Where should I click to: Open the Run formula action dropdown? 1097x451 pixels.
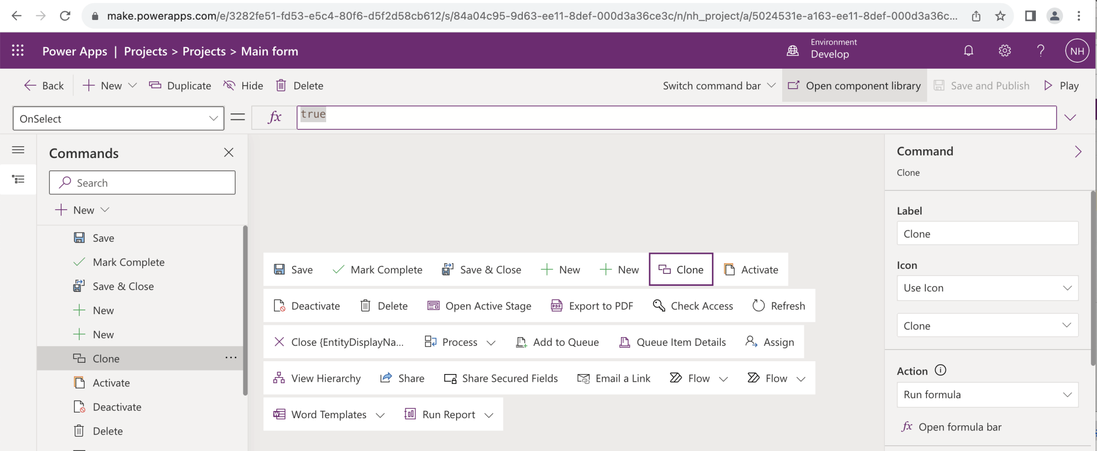coord(987,395)
